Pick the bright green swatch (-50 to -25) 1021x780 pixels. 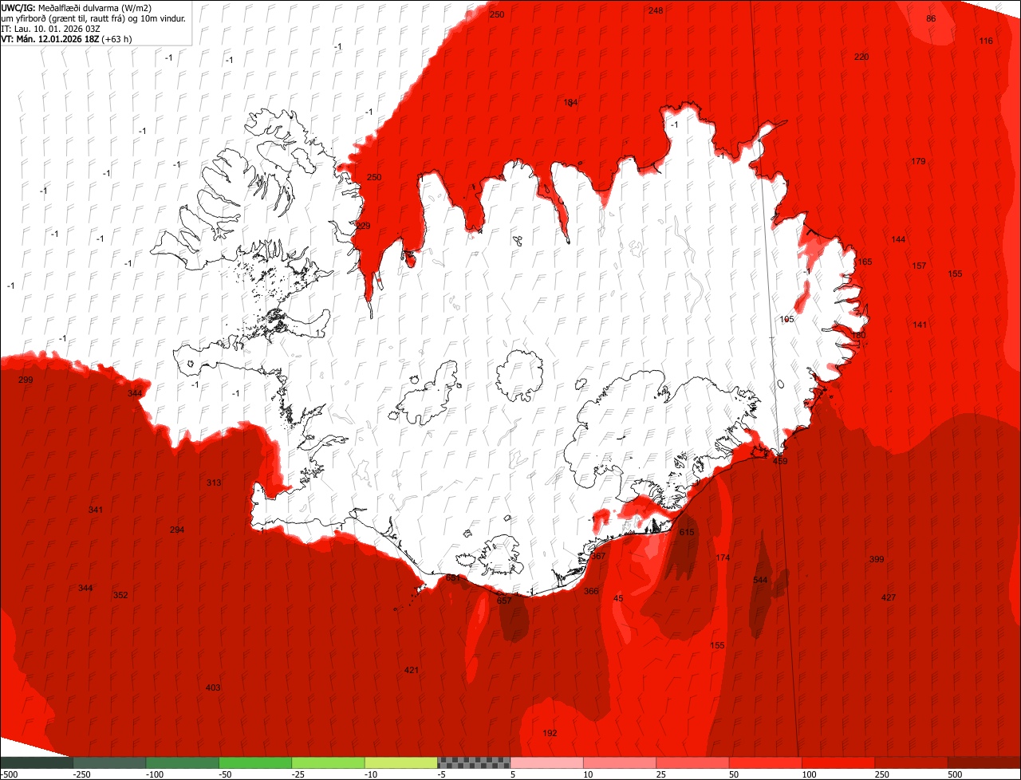tap(255, 762)
